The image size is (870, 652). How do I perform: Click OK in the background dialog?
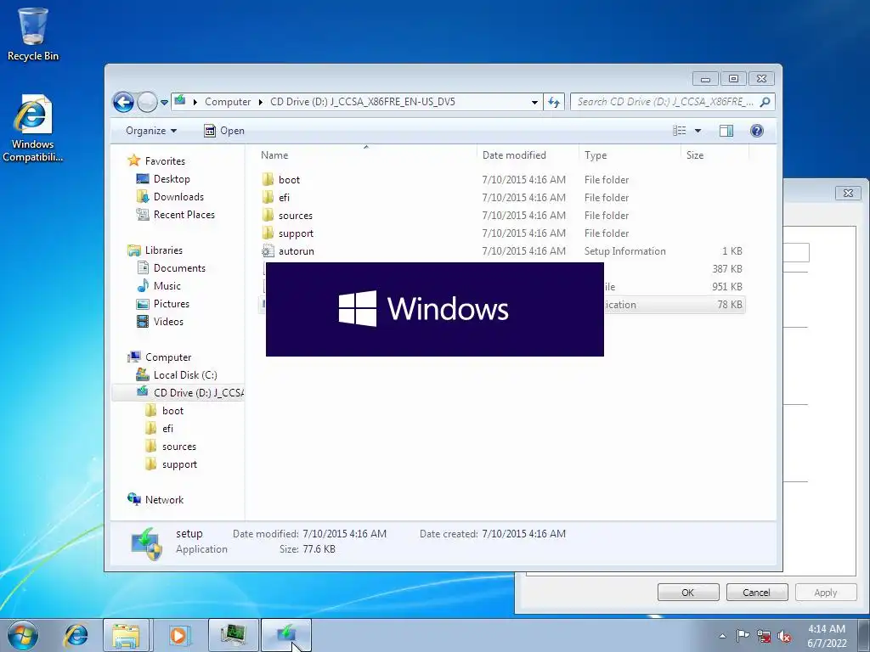[x=688, y=592]
